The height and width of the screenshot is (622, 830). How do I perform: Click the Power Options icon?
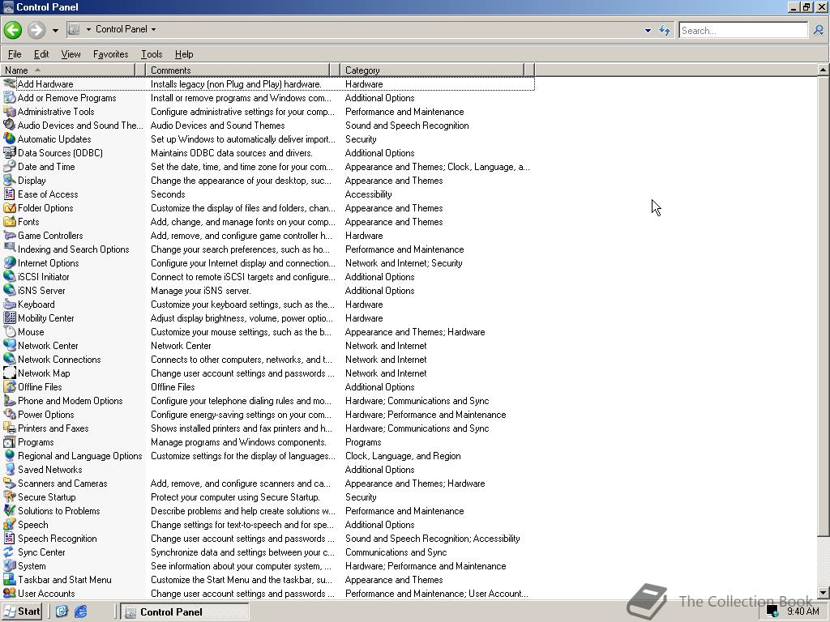[x=10, y=414]
